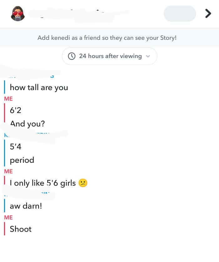Select the "I only like 5'6 girls" text

click(x=43, y=183)
